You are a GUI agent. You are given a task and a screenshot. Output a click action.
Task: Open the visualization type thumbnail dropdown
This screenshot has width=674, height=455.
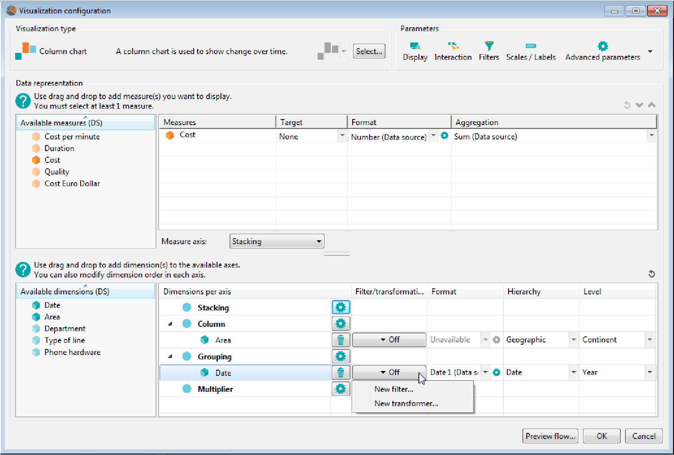[x=344, y=51]
